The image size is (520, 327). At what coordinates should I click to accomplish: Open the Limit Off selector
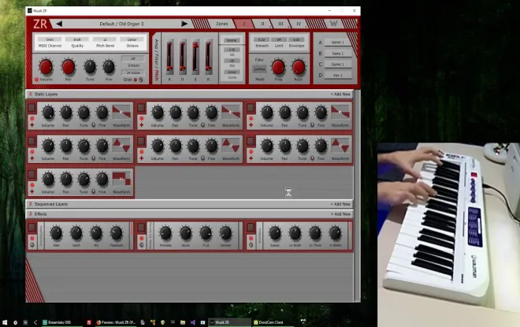279,39
